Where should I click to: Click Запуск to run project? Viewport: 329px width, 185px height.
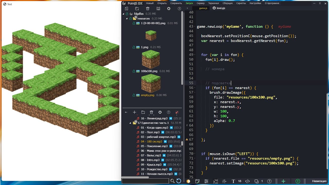tap(189, 3)
